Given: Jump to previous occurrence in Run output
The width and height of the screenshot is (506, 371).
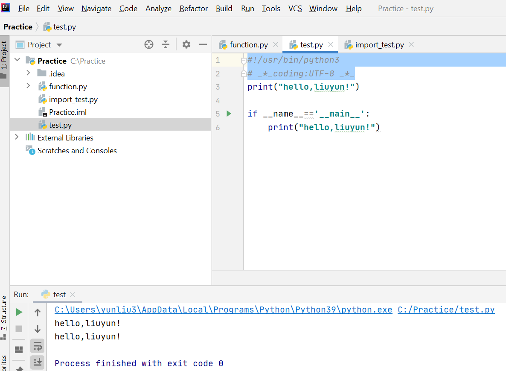Looking at the screenshot, I should click(x=37, y=312).
